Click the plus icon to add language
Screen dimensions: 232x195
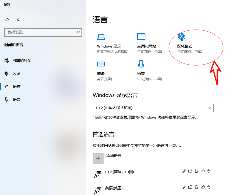[98, 158]
